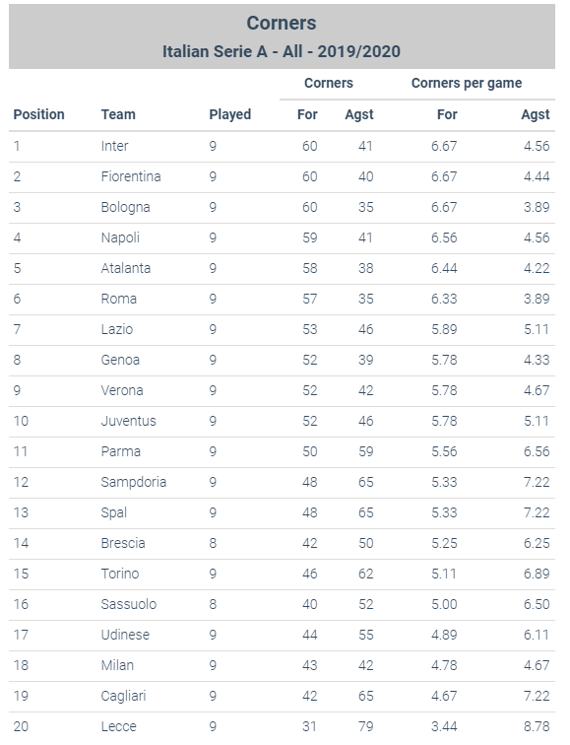Select the Juventus row team name
The height and width of the screenshot is (745, 570).
point(128,421)
